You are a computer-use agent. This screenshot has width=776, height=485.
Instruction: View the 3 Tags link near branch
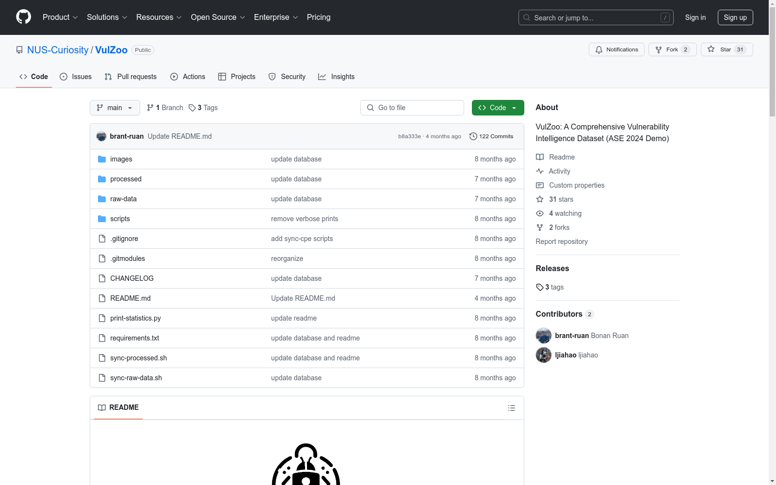point(203,108)
